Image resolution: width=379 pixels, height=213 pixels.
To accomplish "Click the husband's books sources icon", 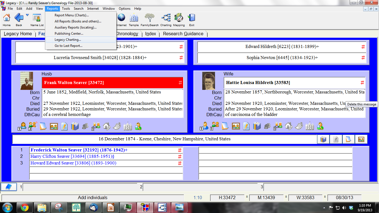I will 75,126.
